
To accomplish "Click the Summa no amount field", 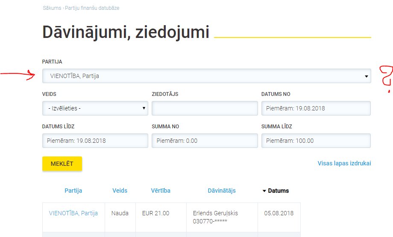I will 205,141.
